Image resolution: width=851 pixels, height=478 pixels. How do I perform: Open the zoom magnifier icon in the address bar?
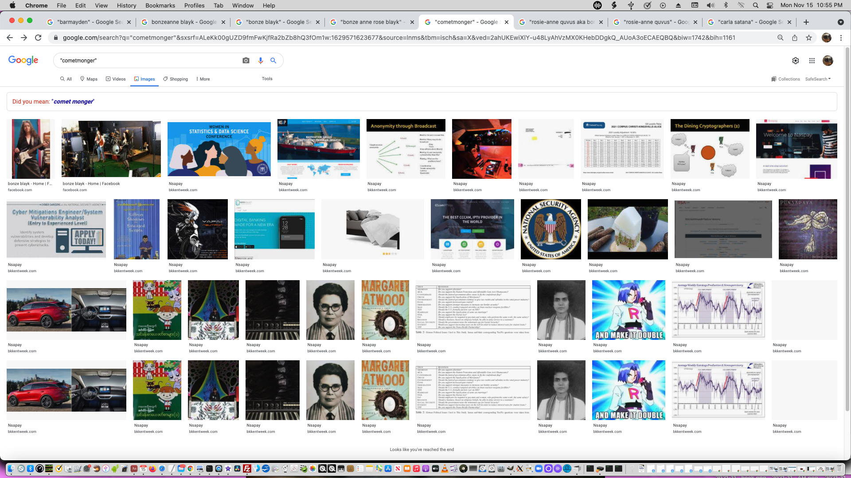pyautogui.click(x=781, y=38)
